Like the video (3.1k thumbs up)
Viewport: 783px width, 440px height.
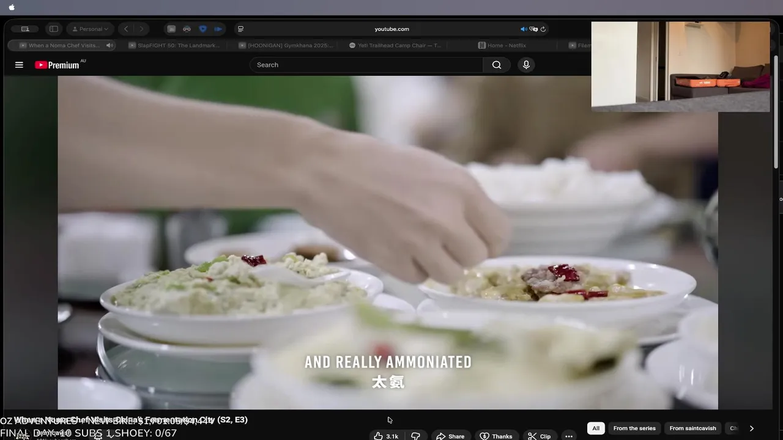[386, 436]
